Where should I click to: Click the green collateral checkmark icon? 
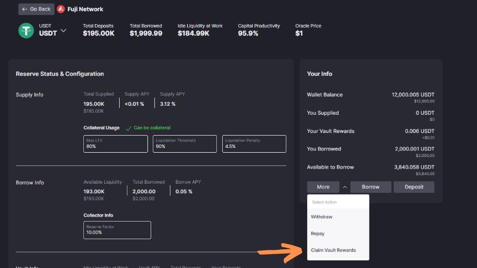click(128, 128)
